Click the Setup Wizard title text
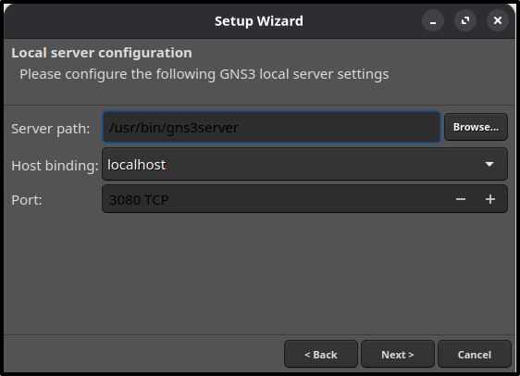 coord(259,21)
